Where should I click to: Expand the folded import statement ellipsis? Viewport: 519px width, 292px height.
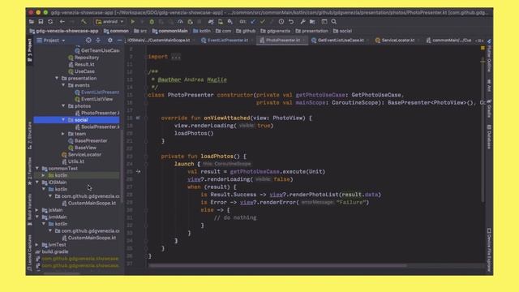176,57
